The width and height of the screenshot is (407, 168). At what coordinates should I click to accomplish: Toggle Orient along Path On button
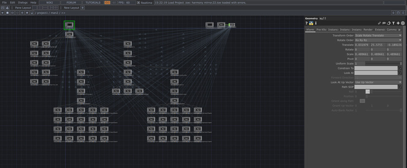tap(362, 101)
